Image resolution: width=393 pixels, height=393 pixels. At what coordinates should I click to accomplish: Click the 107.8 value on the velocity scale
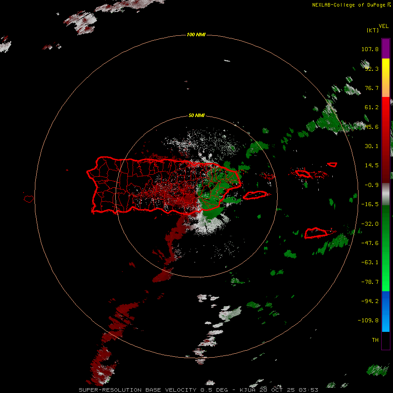point(370,49)
